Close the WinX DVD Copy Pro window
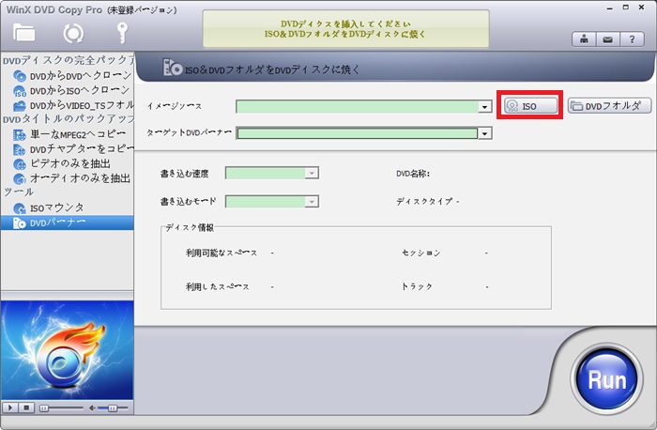 (641, 8)
